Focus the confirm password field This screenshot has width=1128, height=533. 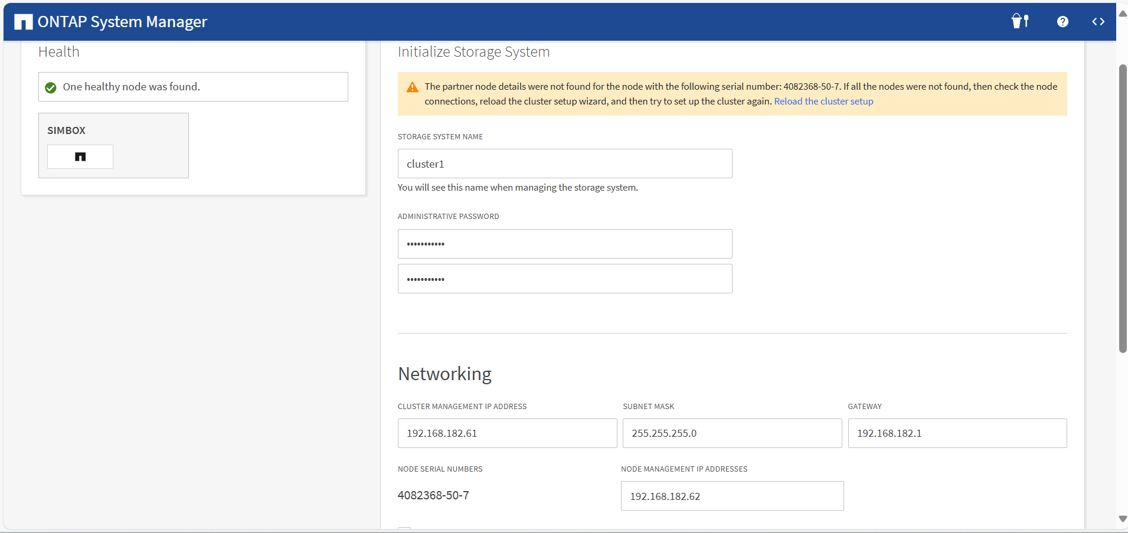pos(565,279)
